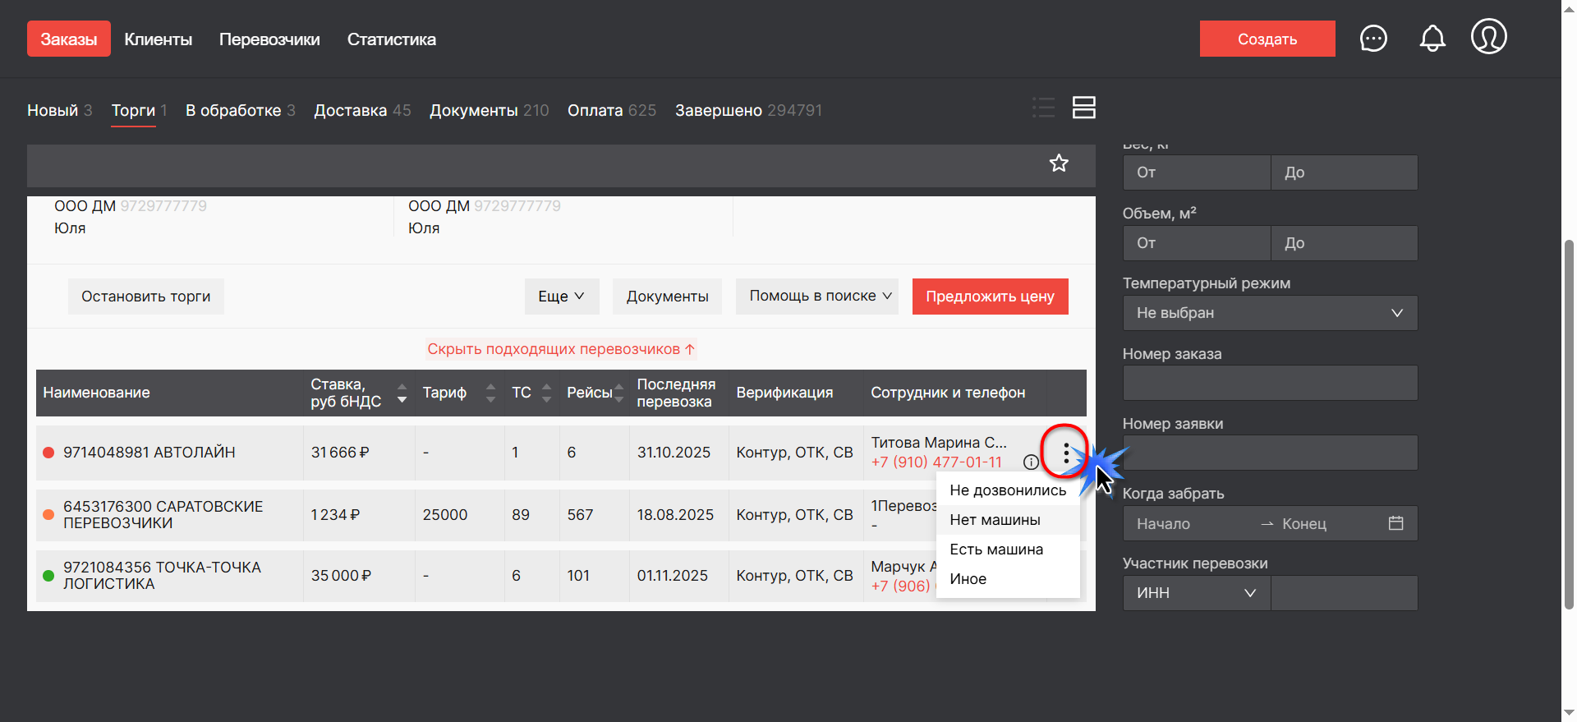1577x722 pixels.
Task: Open the chat messages icon
Action: click(x=1373, y=39)
